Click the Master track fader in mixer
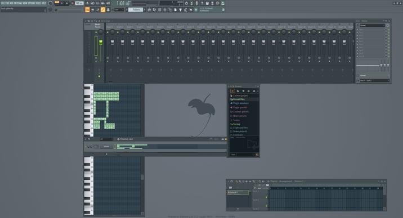The height and width of the screenshot is (218, 403). (x=101, y=42)
